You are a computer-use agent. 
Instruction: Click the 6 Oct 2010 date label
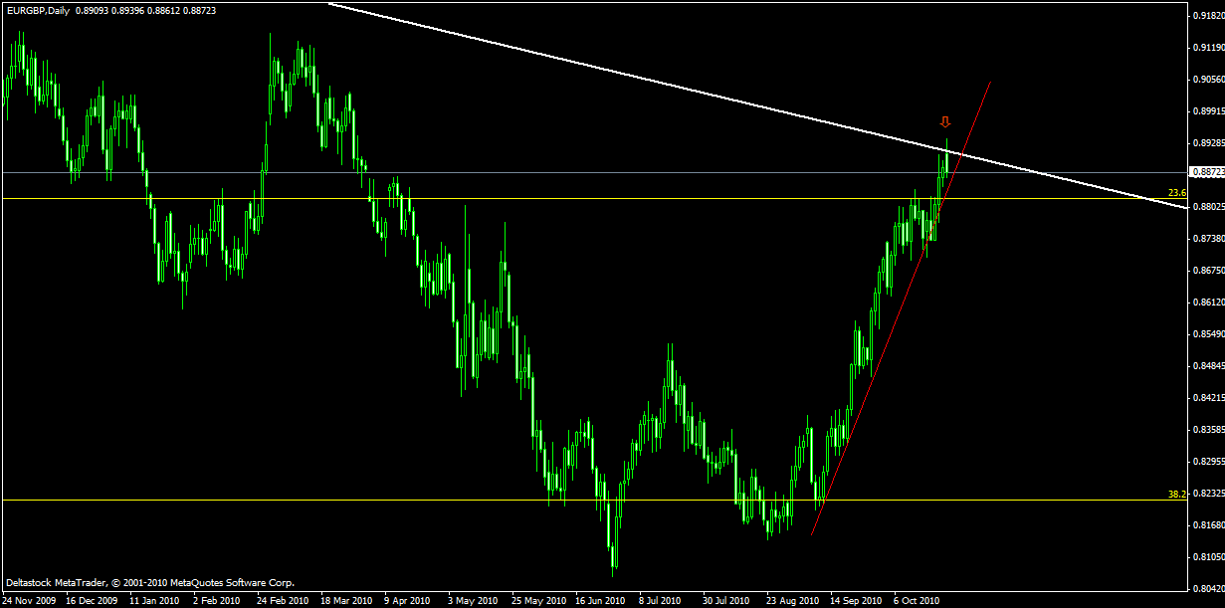point(918,601)
